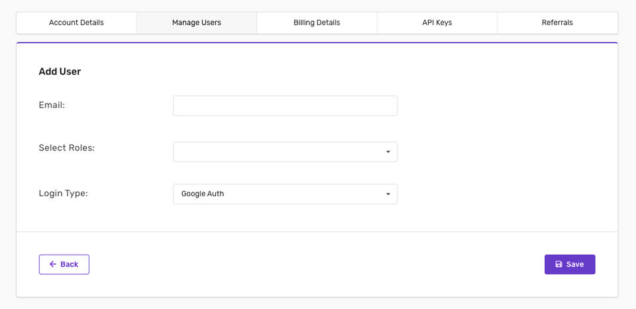Viewport: 636px width, 309px height.
Task: Select the Google Auth option text
Action: tap(203, 194)
